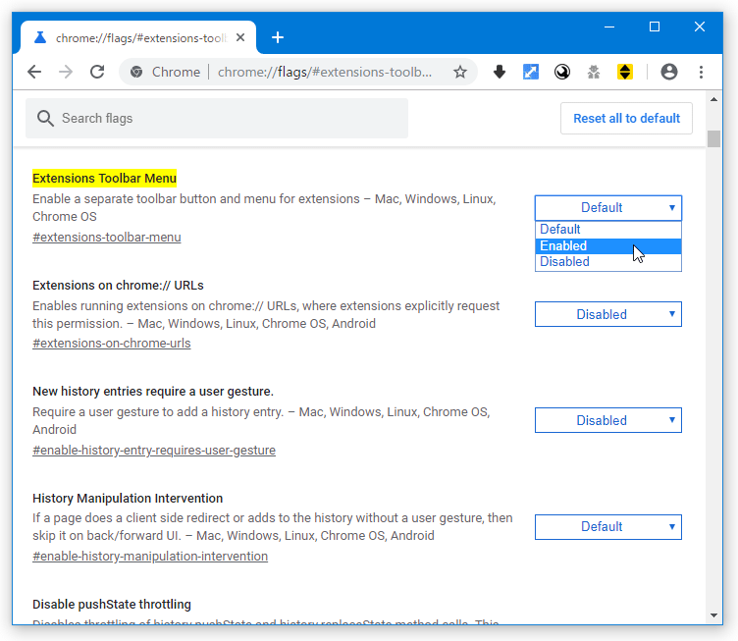Follow the #extensions-on-chrome-urls link
The width and height of the screenshot is (738, 641).
112,344
